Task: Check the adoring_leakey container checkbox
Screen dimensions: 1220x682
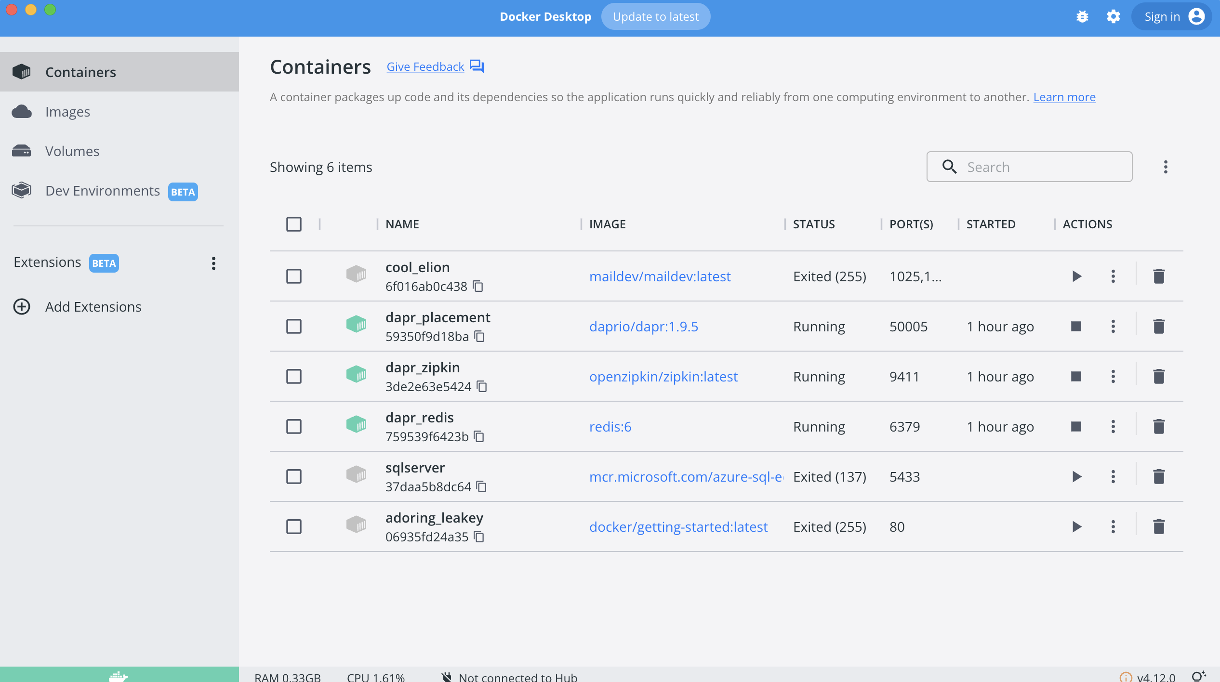Action: pyautogui.click(x=294, y=526)
